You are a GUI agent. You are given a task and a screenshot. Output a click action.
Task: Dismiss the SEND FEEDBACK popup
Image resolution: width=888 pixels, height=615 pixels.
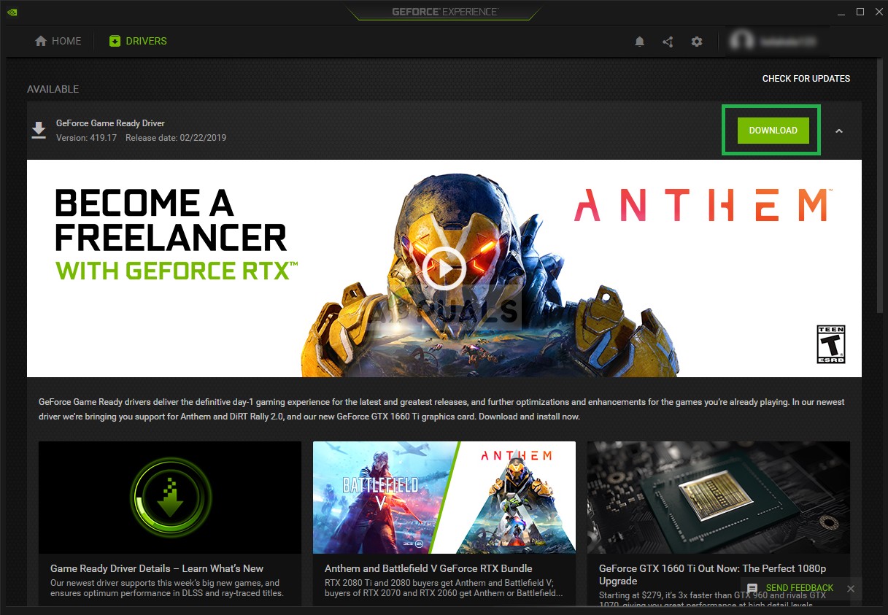[851, 588]
